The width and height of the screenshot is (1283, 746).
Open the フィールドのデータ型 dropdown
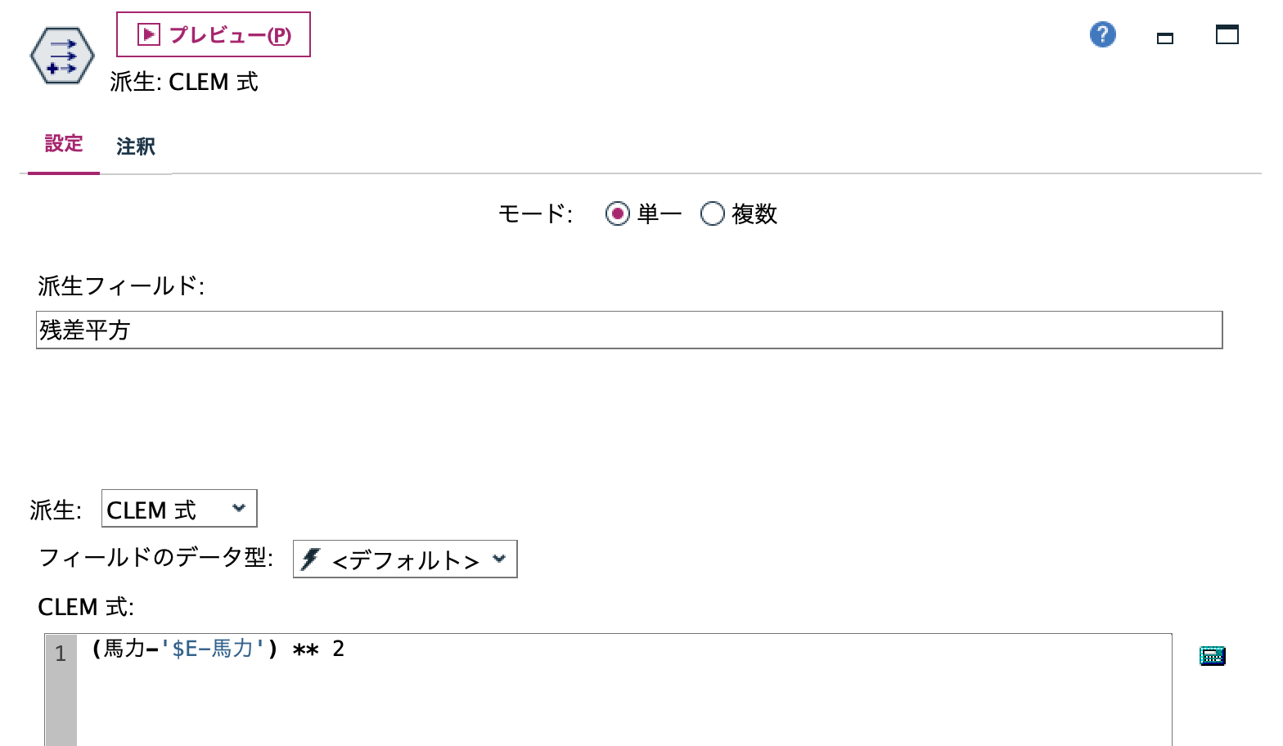(403, 559)
